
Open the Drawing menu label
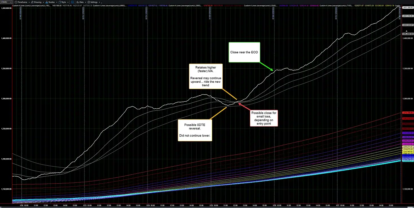coord(38,2)
